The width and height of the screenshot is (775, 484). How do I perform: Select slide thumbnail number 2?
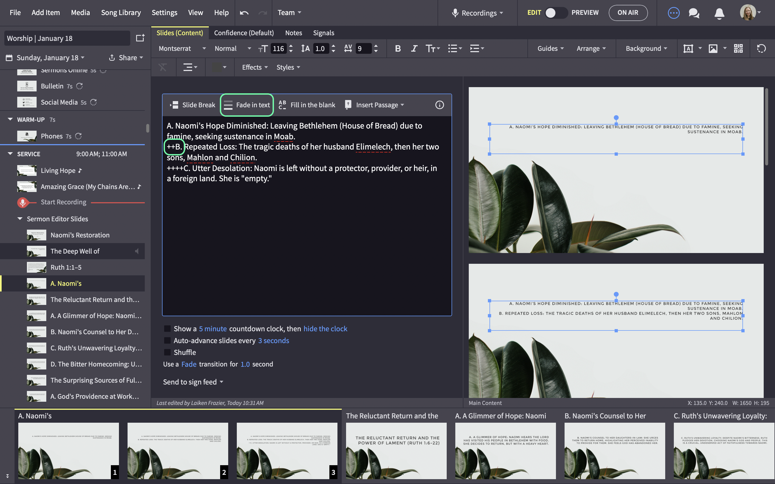point(178,451)
